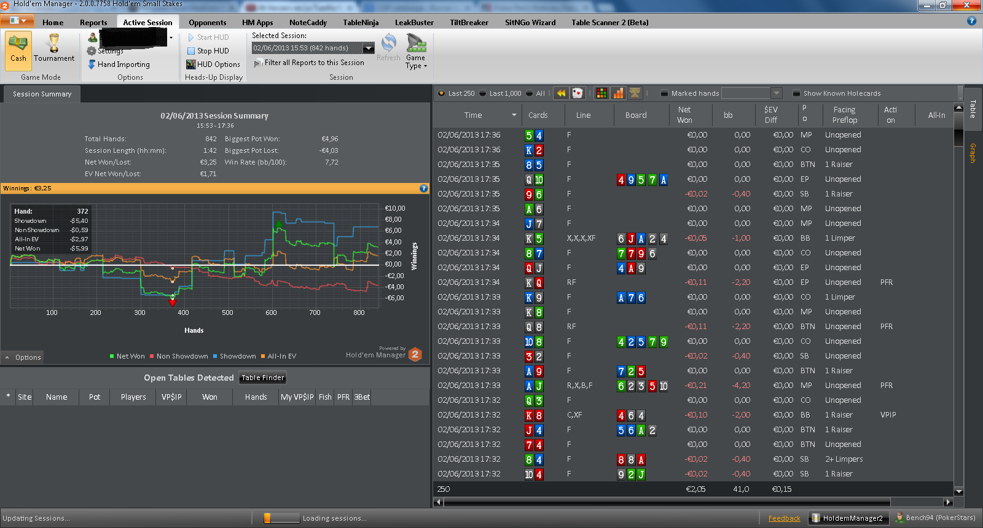Open Hand Importing option
The image size is (983, 528).
click(119, 64)
